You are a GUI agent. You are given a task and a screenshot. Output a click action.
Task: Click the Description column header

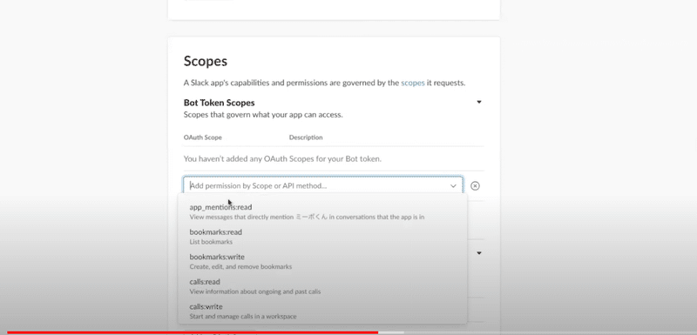tap(306, 137)
